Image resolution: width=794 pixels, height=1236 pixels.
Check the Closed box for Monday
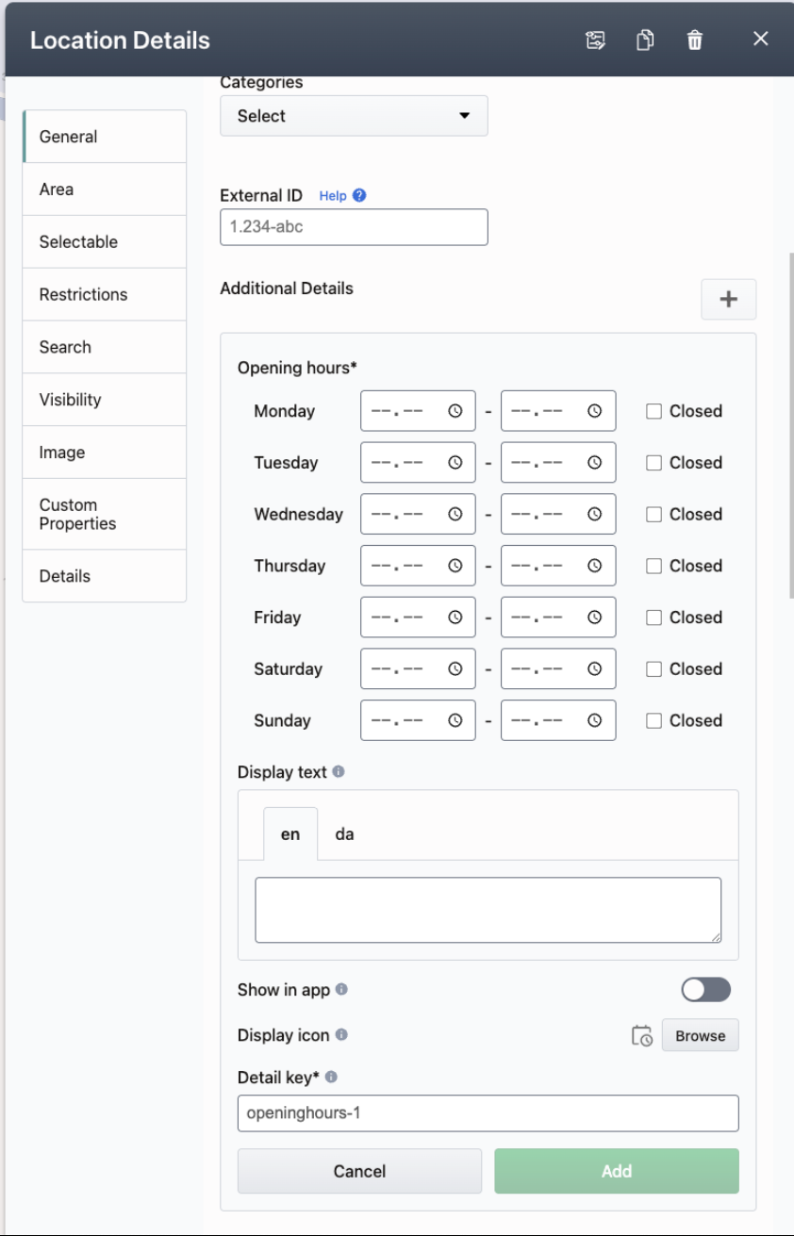coord(653,411)
